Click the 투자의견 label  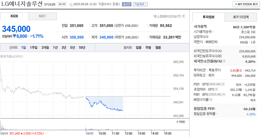coord(200,70)
